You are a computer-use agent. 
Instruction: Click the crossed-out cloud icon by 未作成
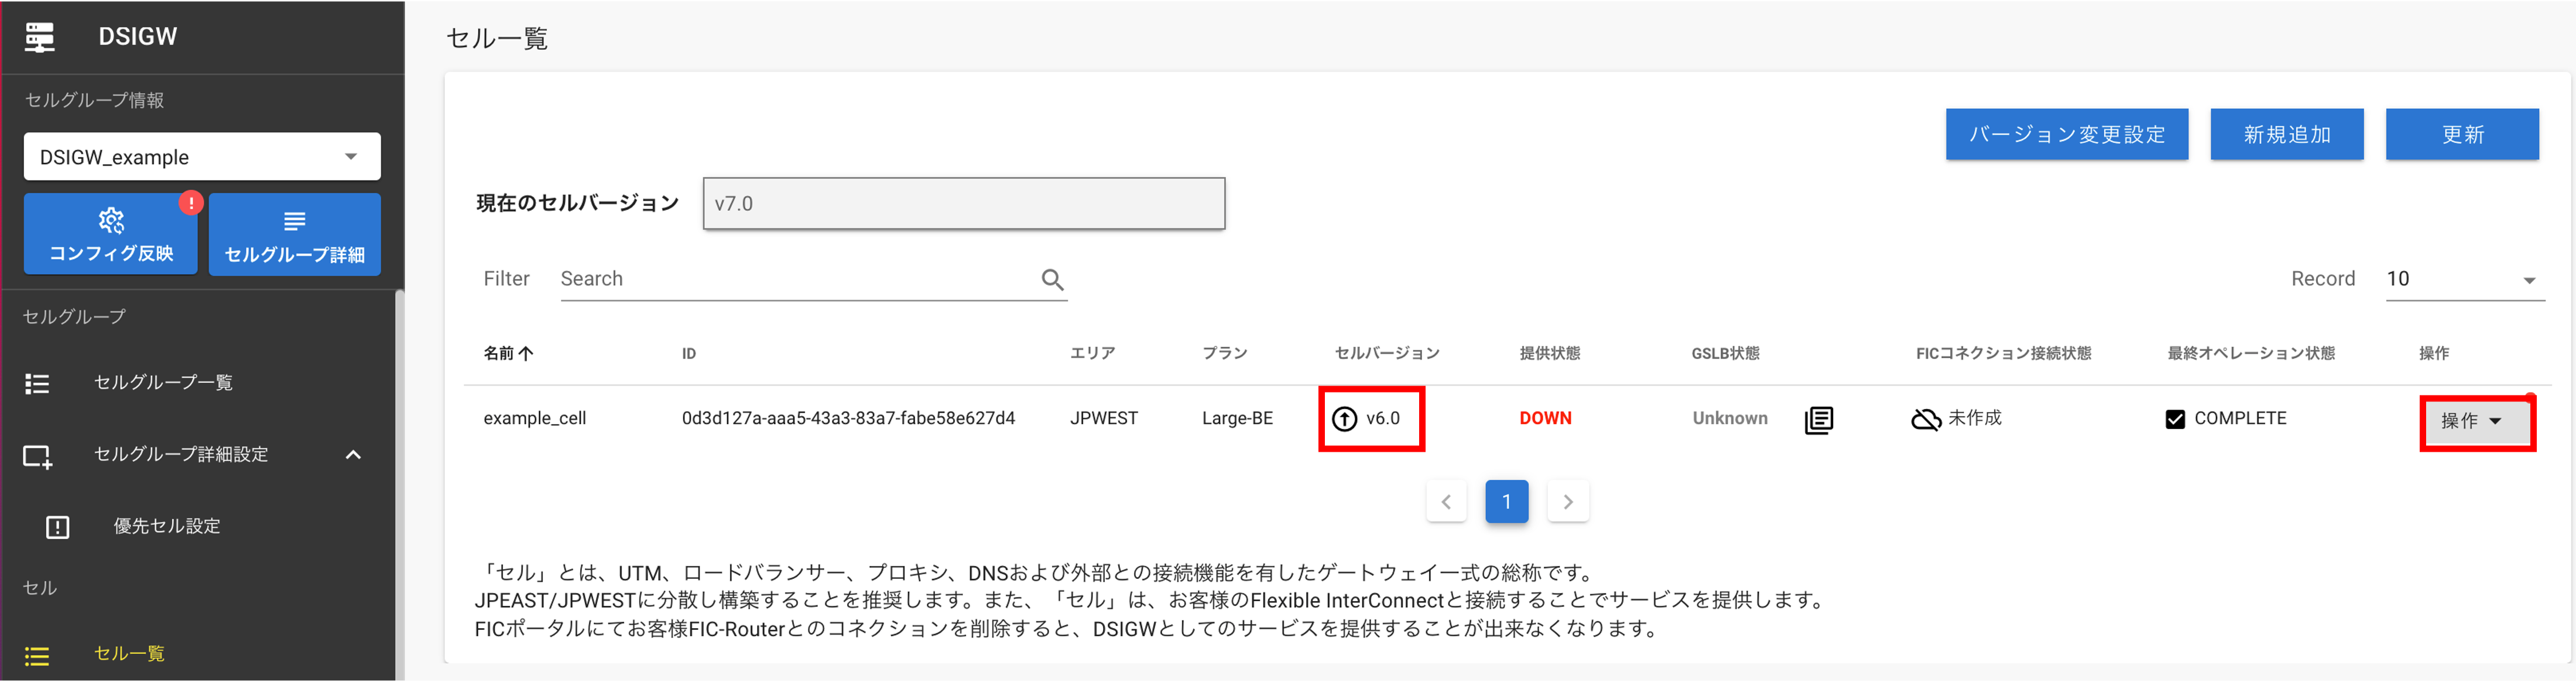(1926, 418)
